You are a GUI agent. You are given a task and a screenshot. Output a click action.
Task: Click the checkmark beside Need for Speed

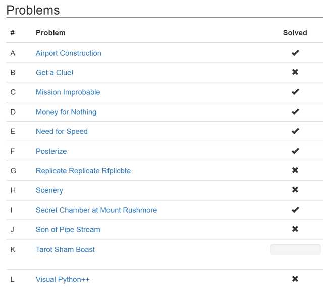coord(295,131)
